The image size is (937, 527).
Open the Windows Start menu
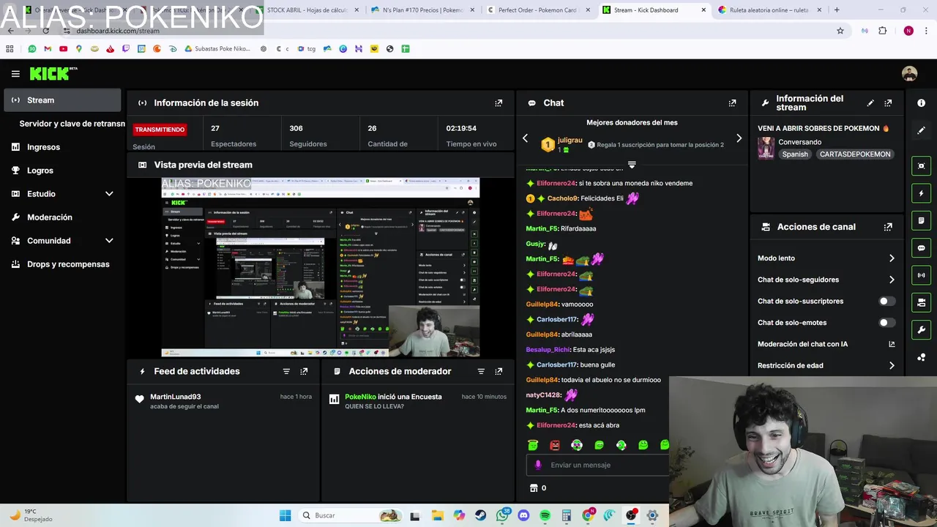click(285, 515)
